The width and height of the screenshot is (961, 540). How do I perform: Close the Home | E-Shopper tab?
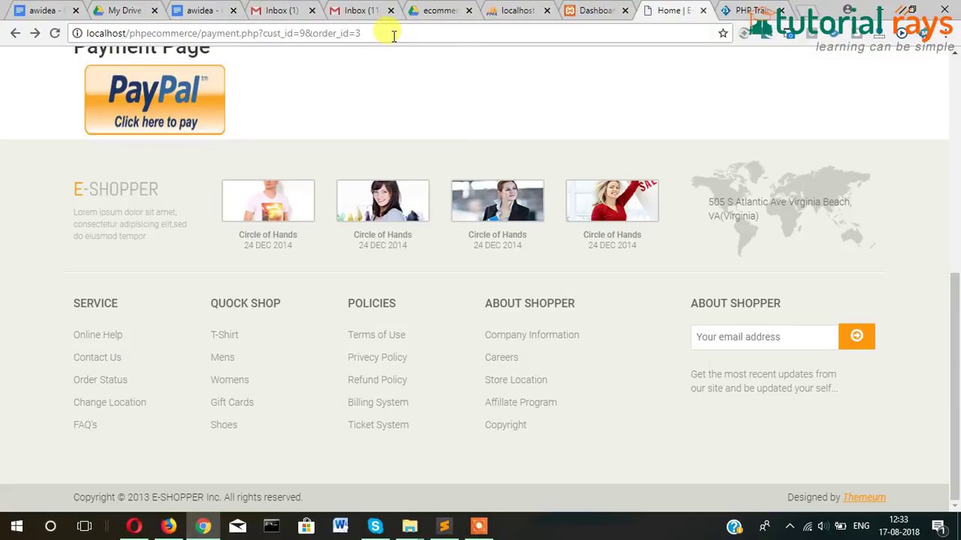pyautogui.click(x=703, y=10)
